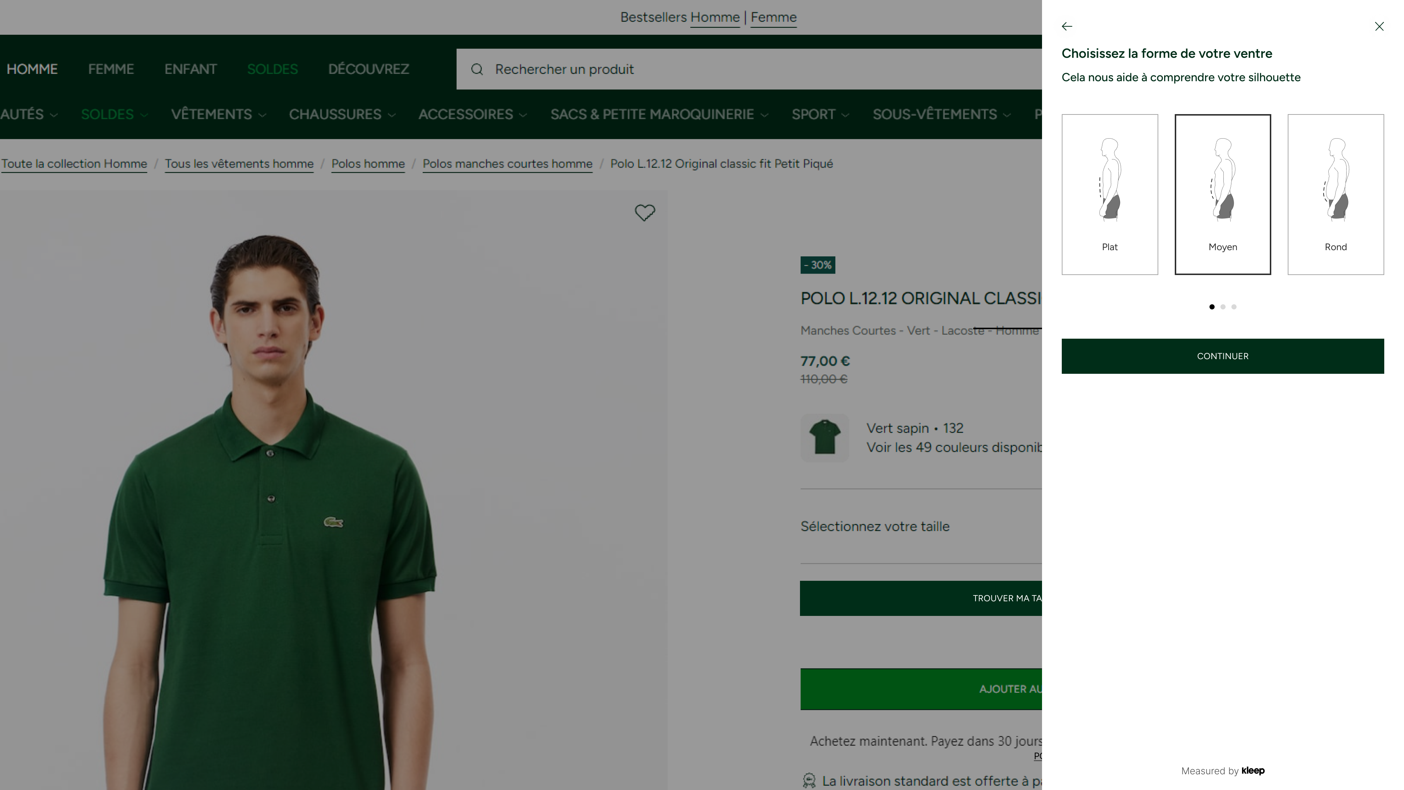Click heading Choisissez la forme de votre ventre
This screenshot has height=790, width=1404.
click(1167, 53)
